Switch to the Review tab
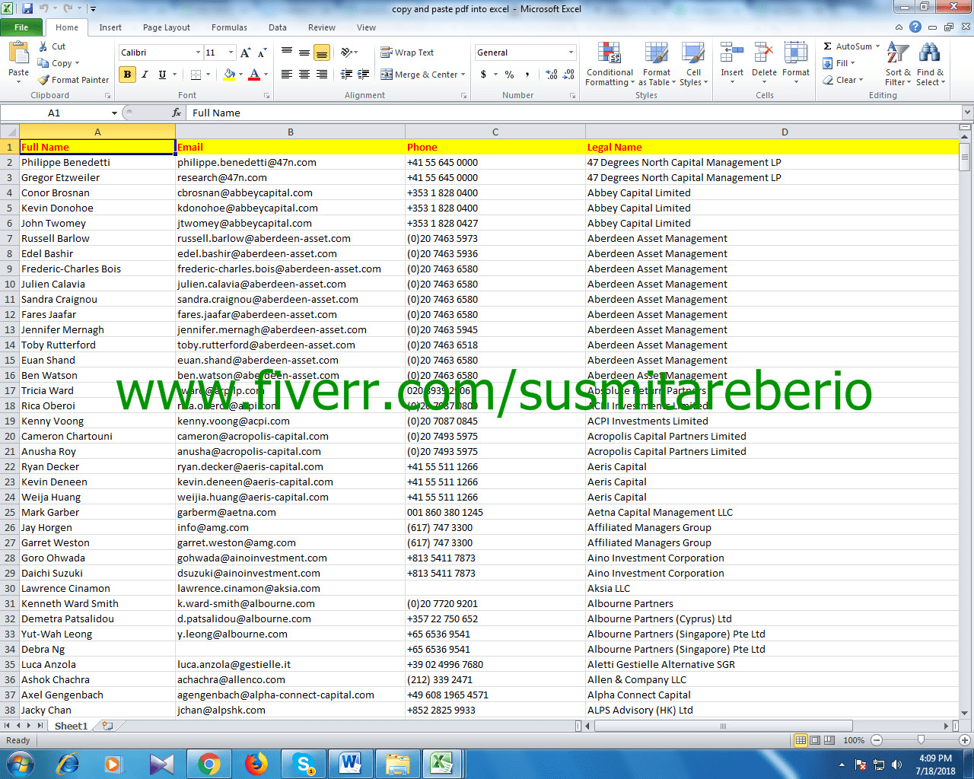974x779 pixels. (322, 27)
